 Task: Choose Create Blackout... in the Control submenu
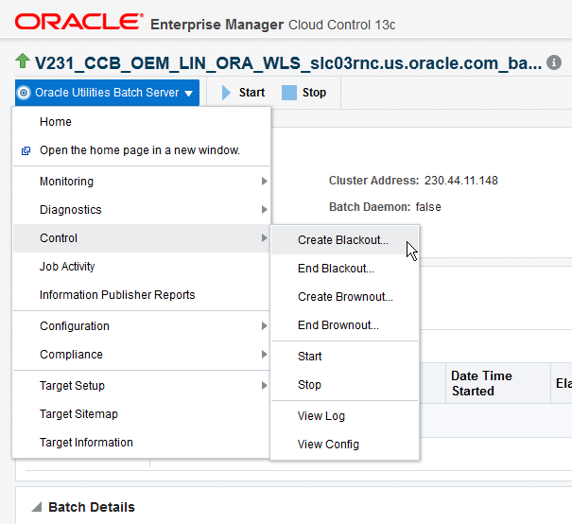point(345,240)
